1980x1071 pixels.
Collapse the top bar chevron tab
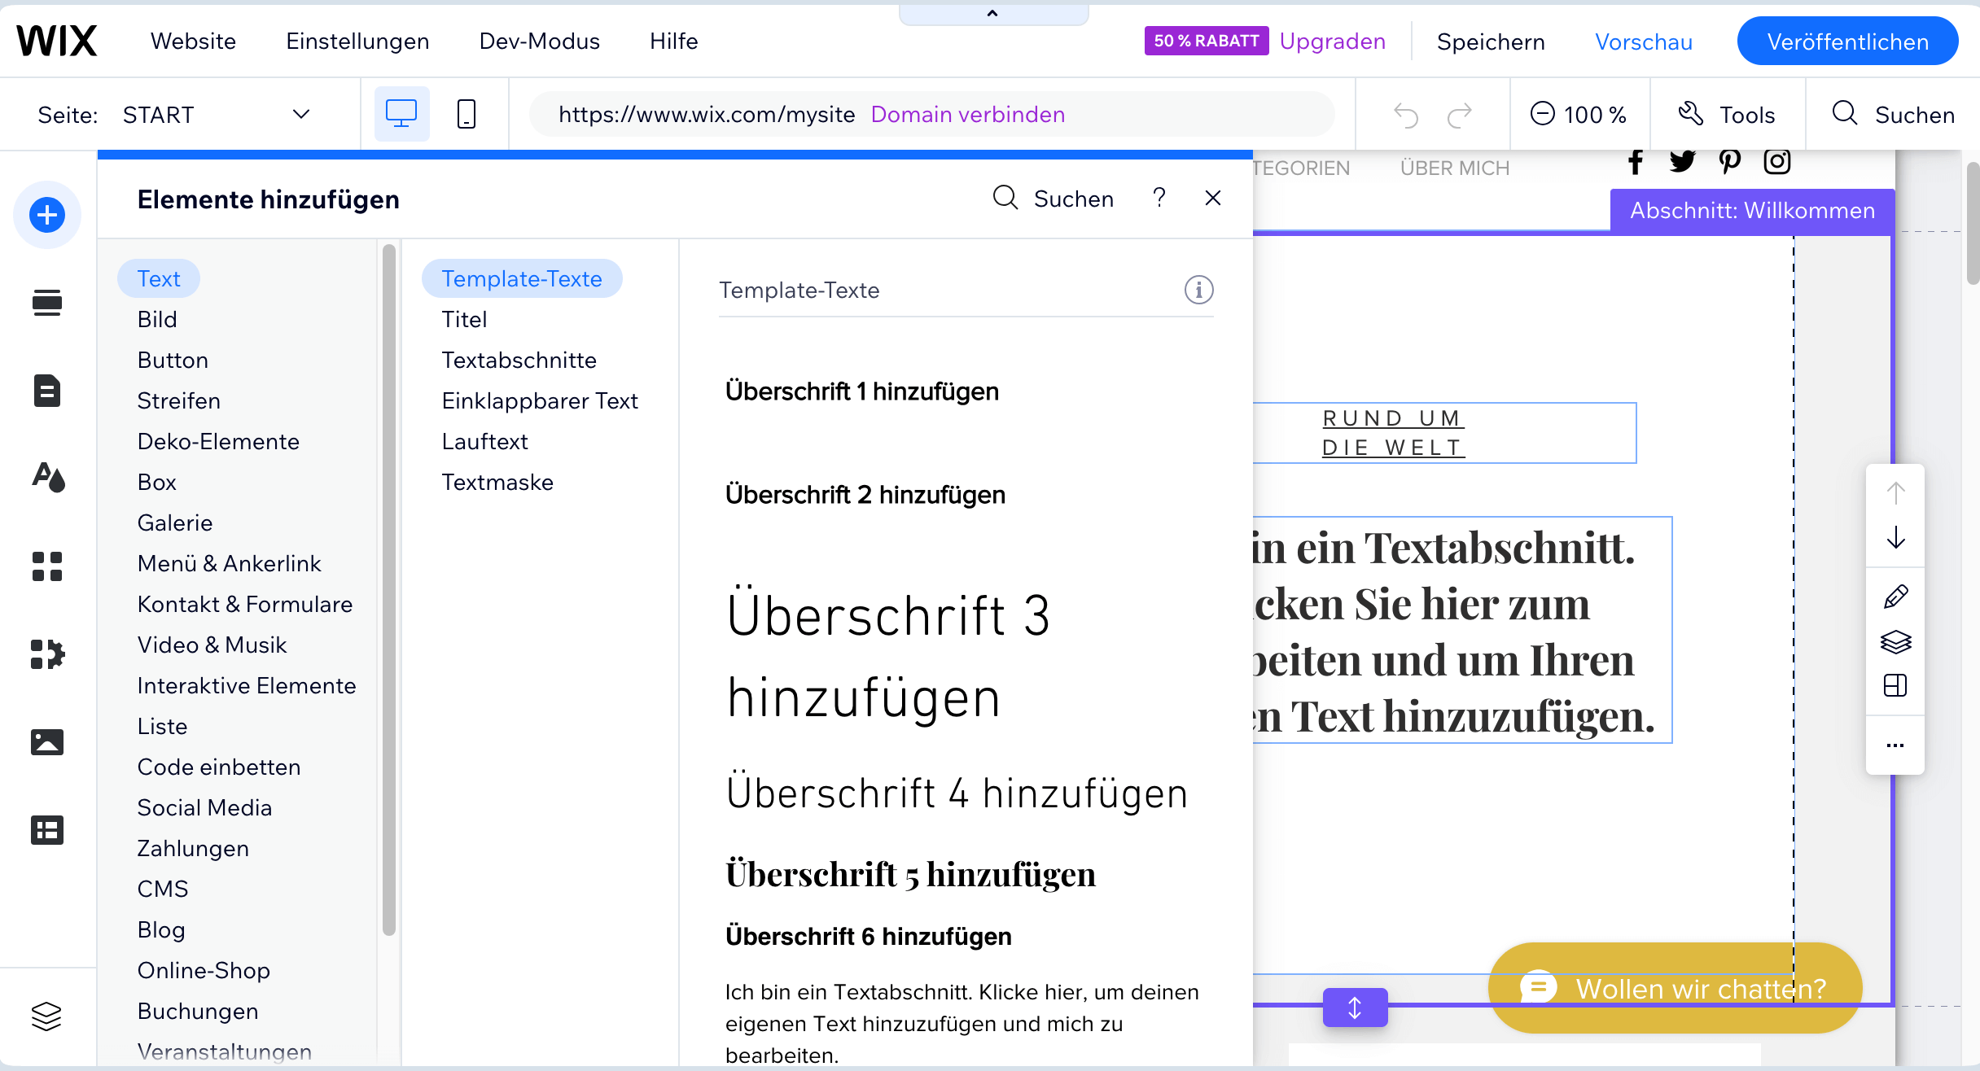(x=993, y=13)
